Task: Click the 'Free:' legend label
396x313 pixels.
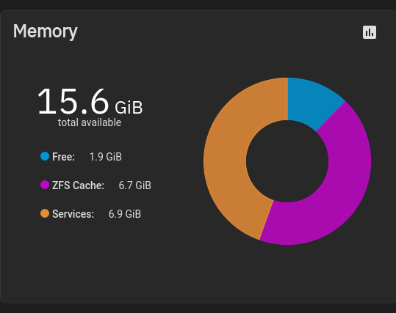Action: pos(63,157)
